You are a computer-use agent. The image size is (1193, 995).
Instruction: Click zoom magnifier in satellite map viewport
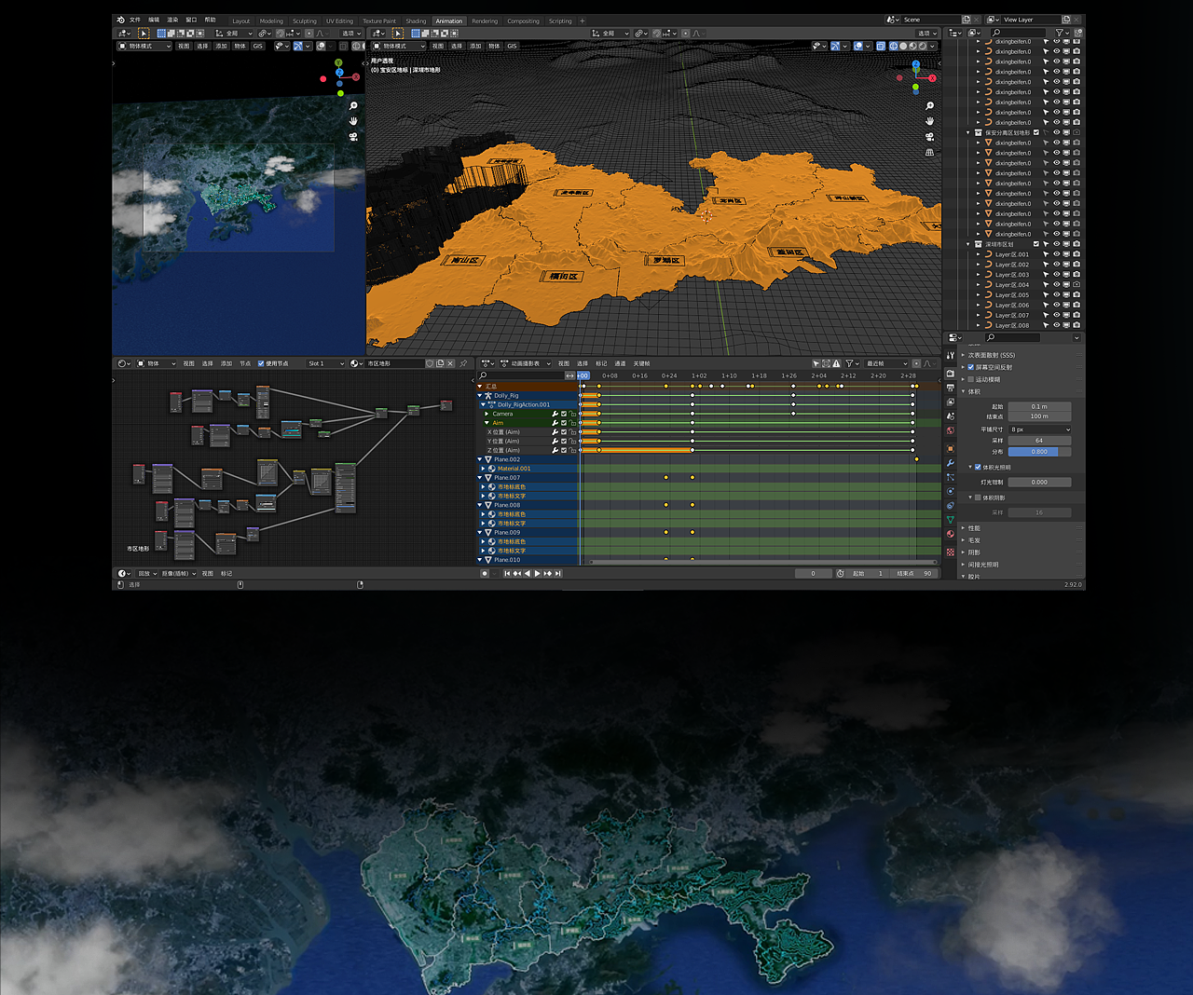(353, 106)
